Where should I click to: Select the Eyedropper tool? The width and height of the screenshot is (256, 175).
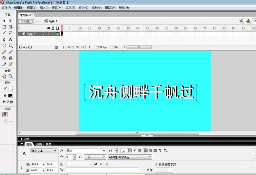pos(4,64)
